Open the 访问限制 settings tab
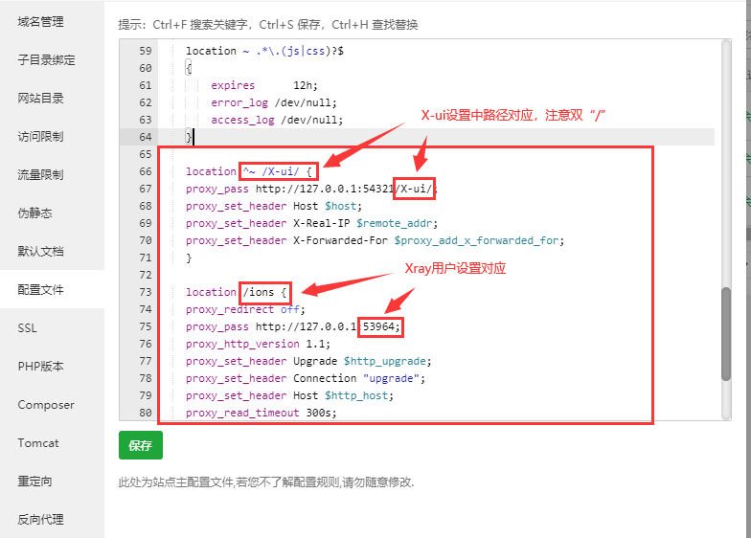751x538 pixels. click(x=40, y=136)
